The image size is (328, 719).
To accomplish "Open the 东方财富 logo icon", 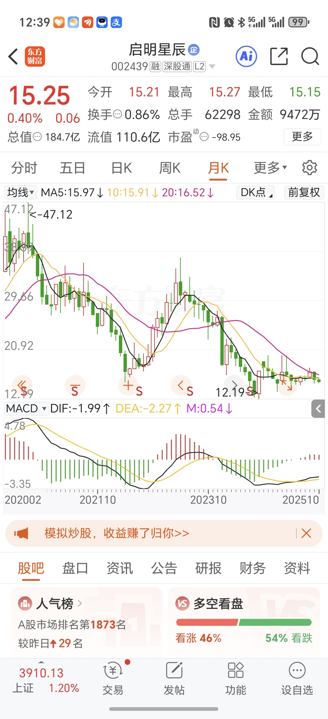I will tap(35, 56).
